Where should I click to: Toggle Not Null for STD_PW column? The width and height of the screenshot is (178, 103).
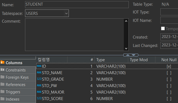point(169,86)
